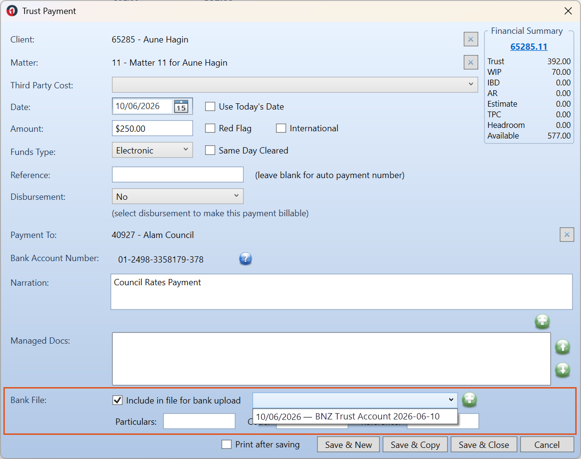Open the Third Party Cost dropdown
The width and height of the screenshot is (581, 459).
coord(295,84)
